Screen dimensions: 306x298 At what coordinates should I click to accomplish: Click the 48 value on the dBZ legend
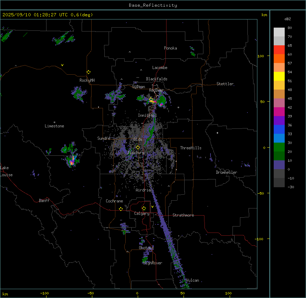click(290, 90)
